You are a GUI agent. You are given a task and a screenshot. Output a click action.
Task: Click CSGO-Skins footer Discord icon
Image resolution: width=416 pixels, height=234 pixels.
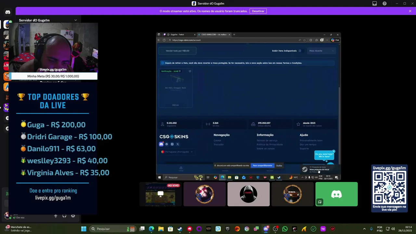pos(162,144)
